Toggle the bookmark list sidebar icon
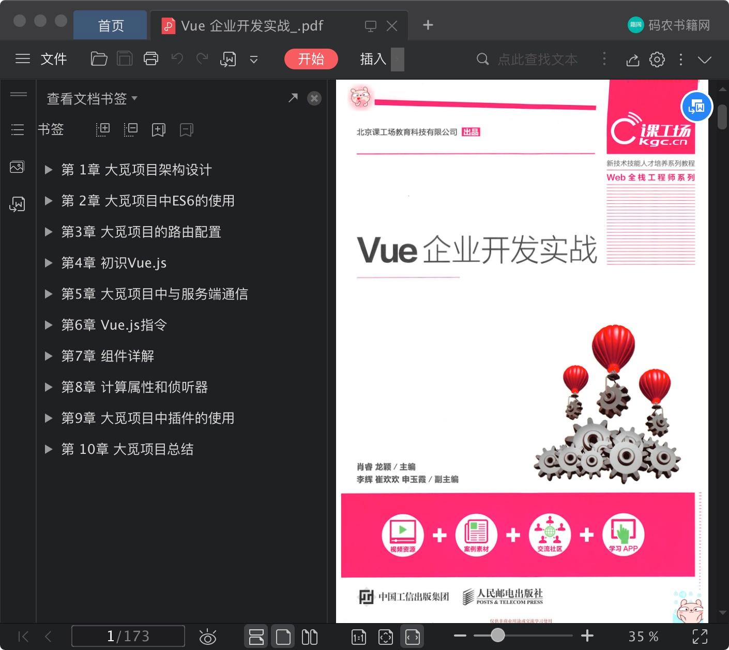The width and height of the screenshot is (729, 650). (x=18, y=129)
